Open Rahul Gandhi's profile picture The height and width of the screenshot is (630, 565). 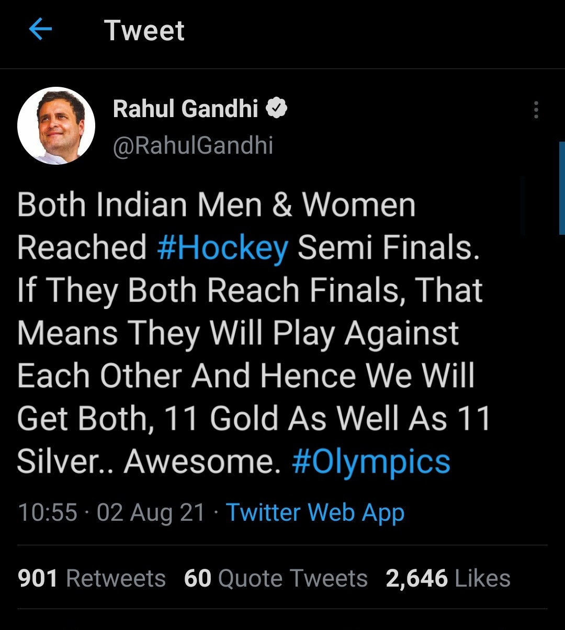pos(56,126)
